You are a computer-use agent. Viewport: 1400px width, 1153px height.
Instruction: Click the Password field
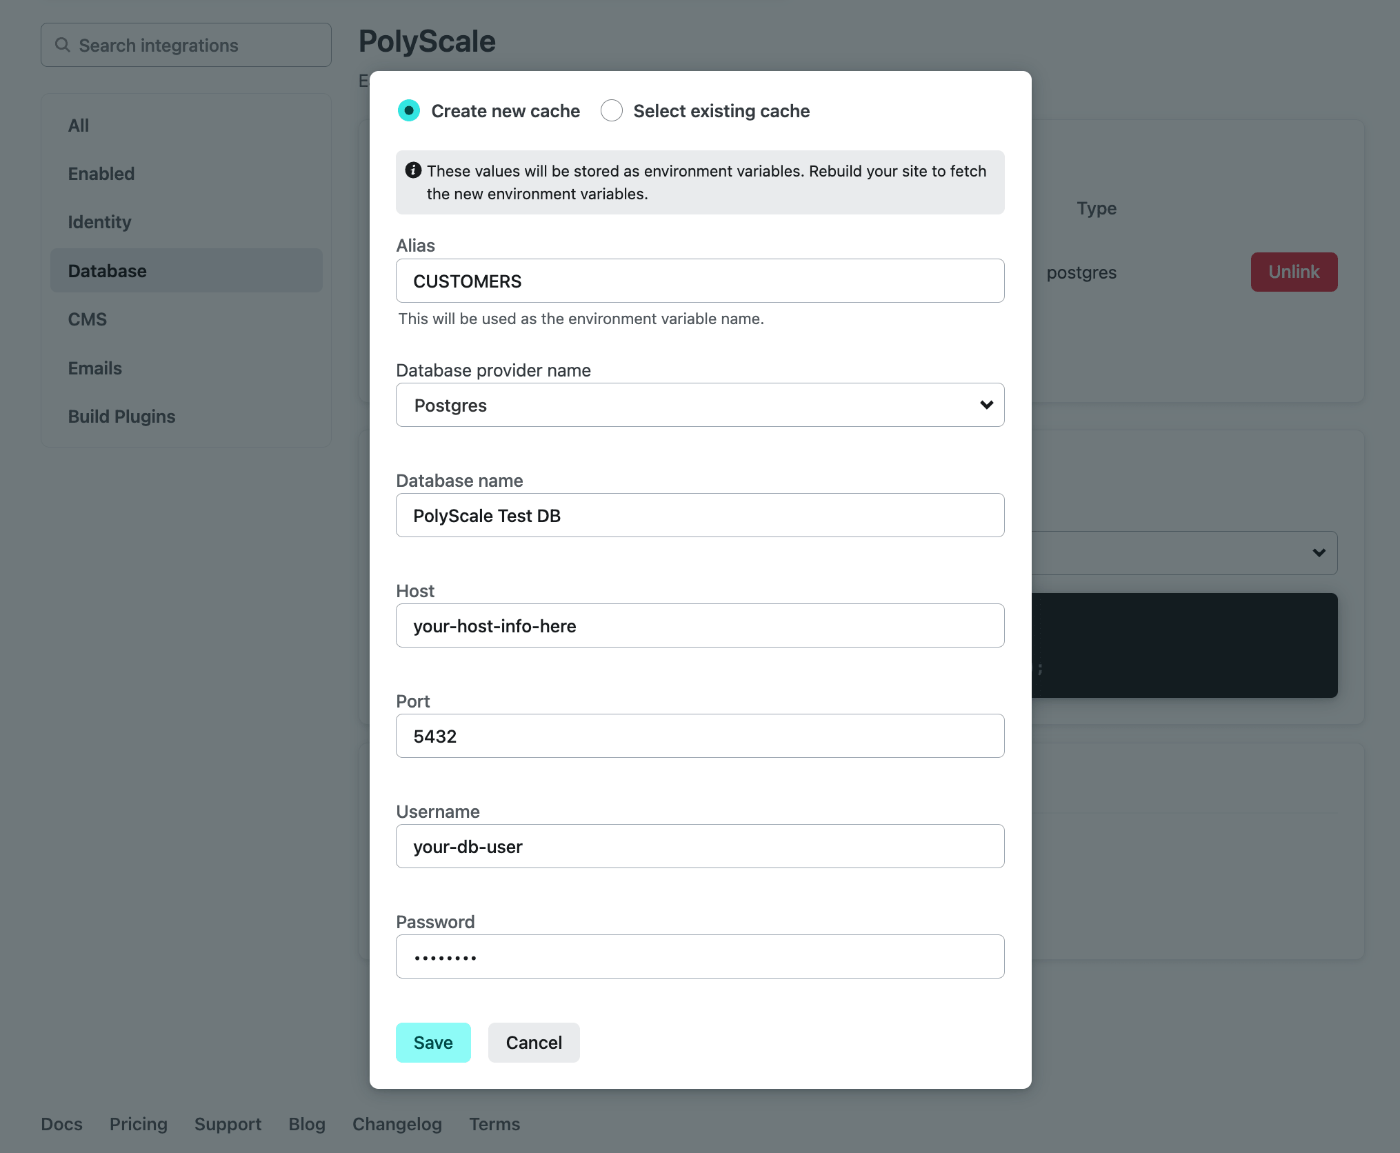pos(699,956)
